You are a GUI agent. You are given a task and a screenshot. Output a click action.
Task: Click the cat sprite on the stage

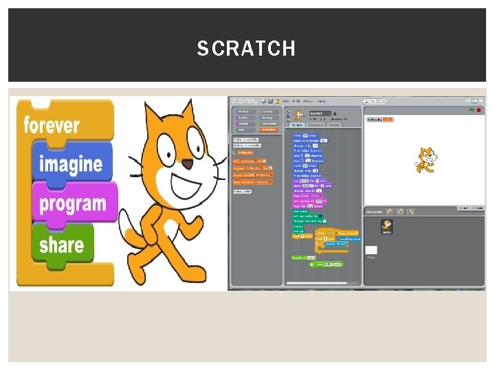pyautogui.click(x=426, y=160)
